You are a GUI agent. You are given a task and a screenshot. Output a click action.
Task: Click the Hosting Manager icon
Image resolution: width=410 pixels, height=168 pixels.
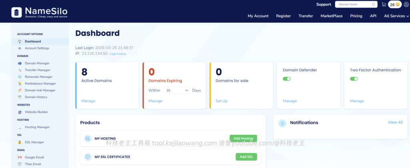pos(20,127)
